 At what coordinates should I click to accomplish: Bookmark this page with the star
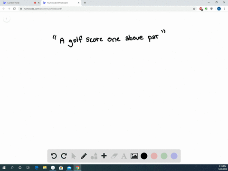(x=194, y=9)
